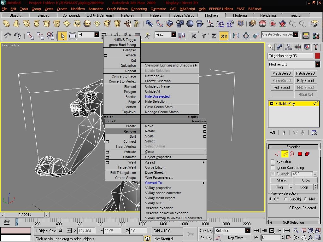Open the View reference coordinate dropdown
The height and width of the screenshot is (242, 323).
coord(165,35)
